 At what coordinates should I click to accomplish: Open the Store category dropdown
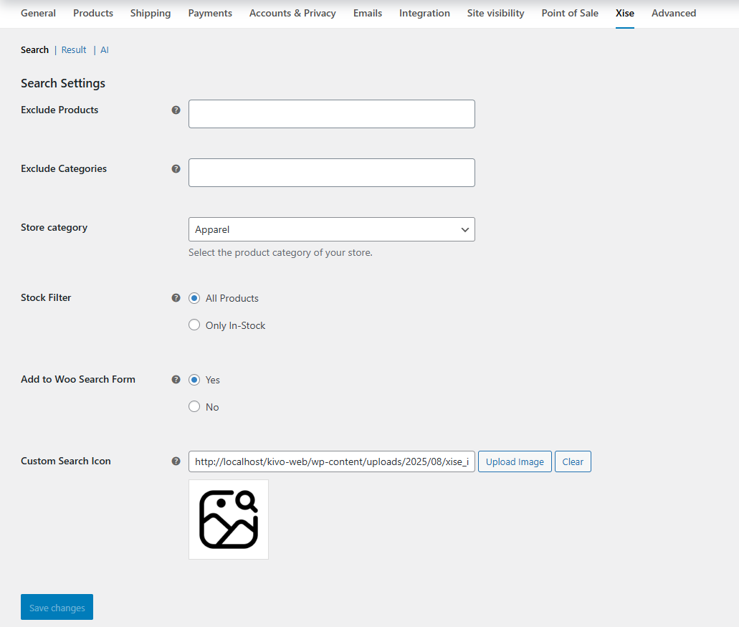tap(331, 229)
